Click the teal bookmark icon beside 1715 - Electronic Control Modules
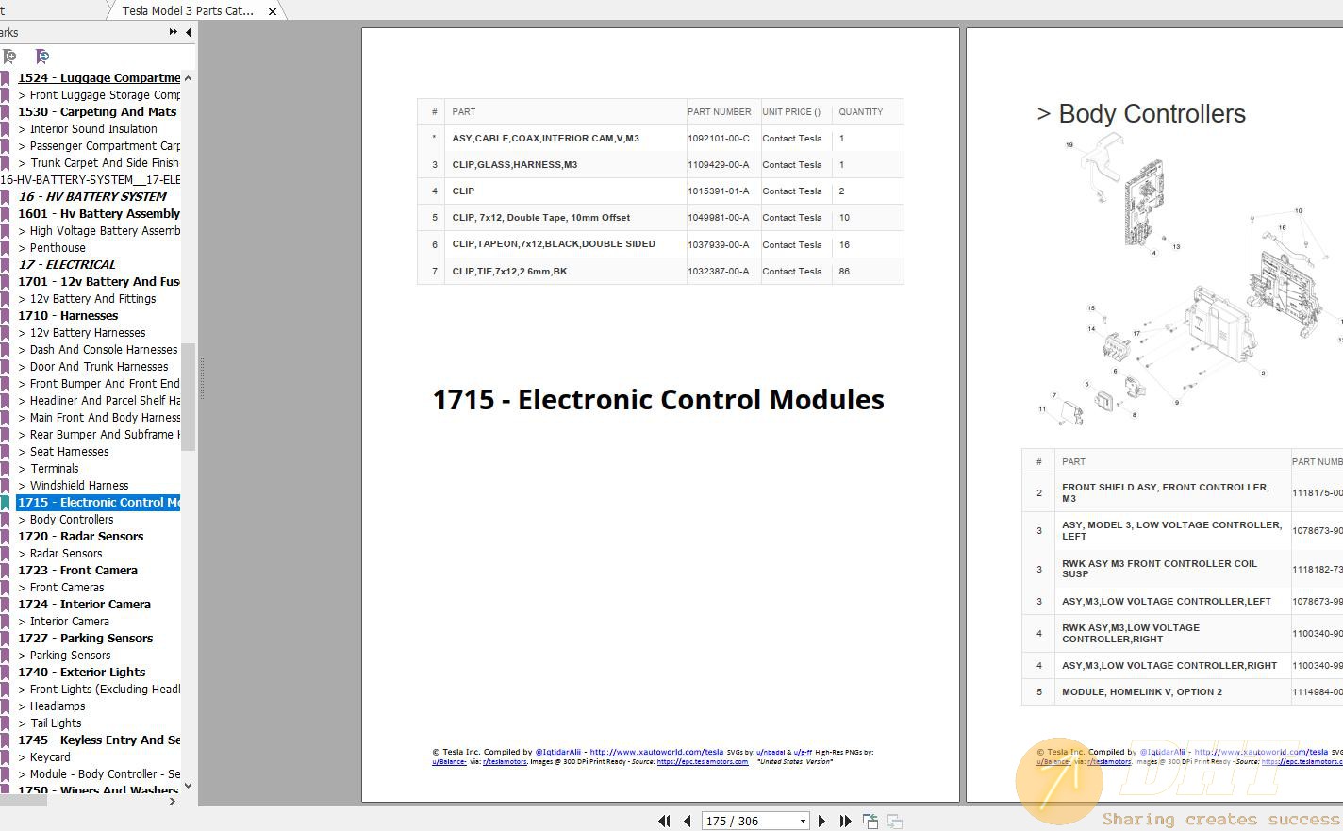The height and width of the screenshot is (831, 1343). [x=5, y=503]
